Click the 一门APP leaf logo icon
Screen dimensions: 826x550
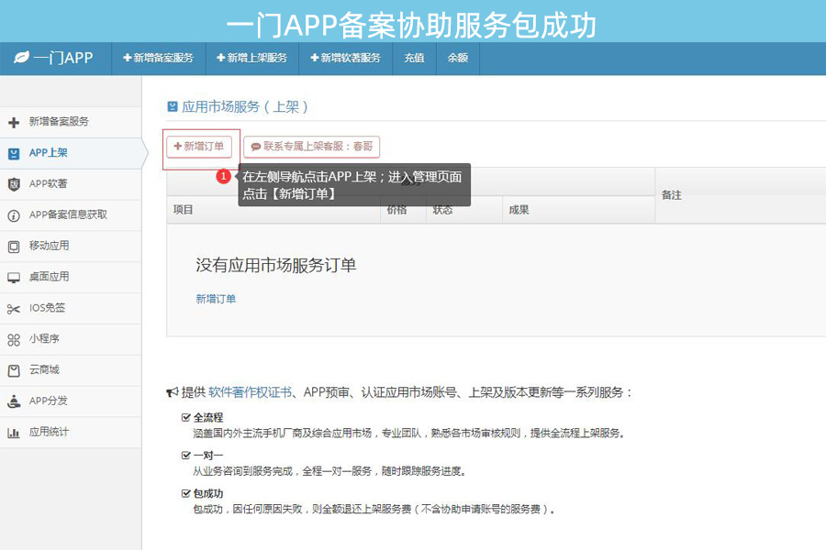21,58
